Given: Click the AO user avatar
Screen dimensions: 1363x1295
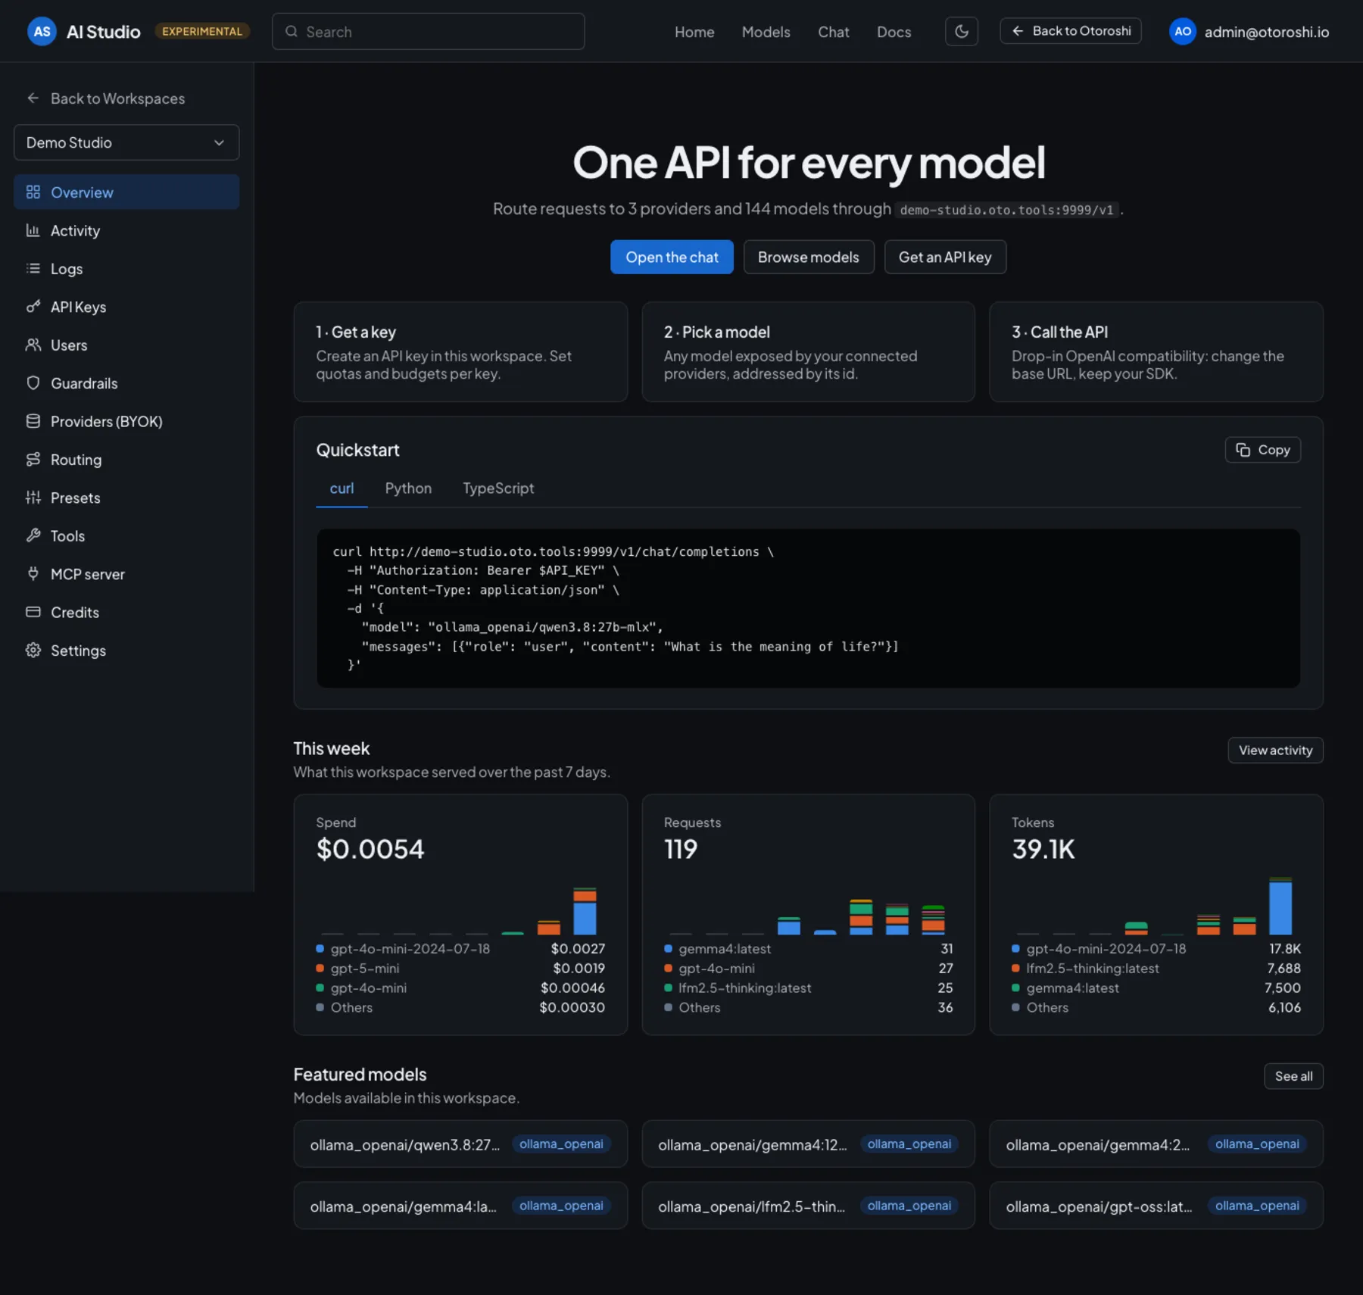Looking at the screenshot, I should pos(1182,31).
